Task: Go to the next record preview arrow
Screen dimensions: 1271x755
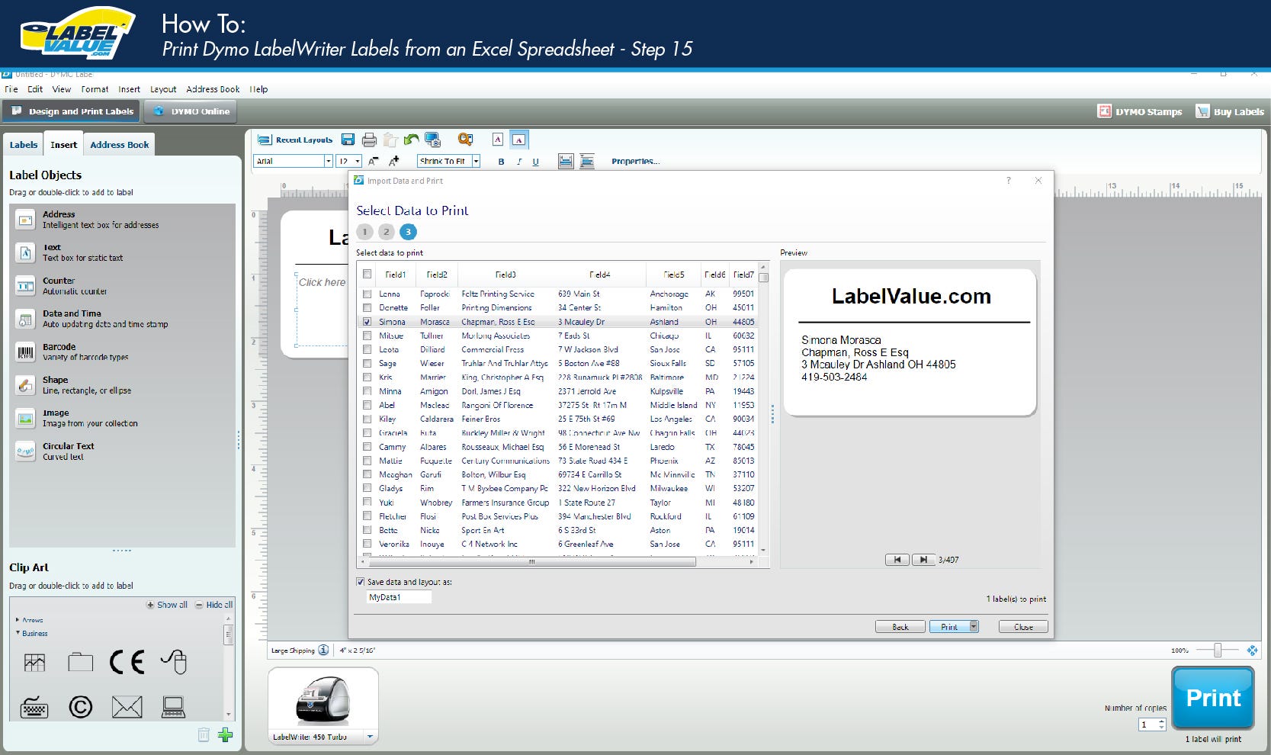Action: click(x=923, y=560)
